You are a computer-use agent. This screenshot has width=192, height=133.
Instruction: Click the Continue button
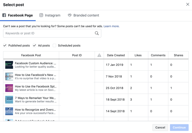pyautogui.click(x=179, y=128)
